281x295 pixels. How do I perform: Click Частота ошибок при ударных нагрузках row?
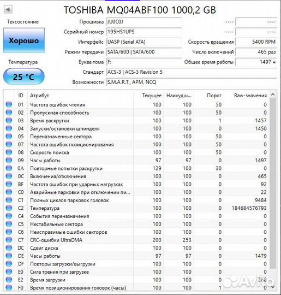(137, 184)
